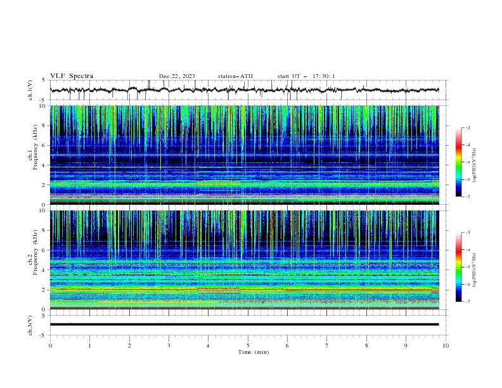Click the "10" tick on the time axis
502x388 pixels.
pos(446,346)
